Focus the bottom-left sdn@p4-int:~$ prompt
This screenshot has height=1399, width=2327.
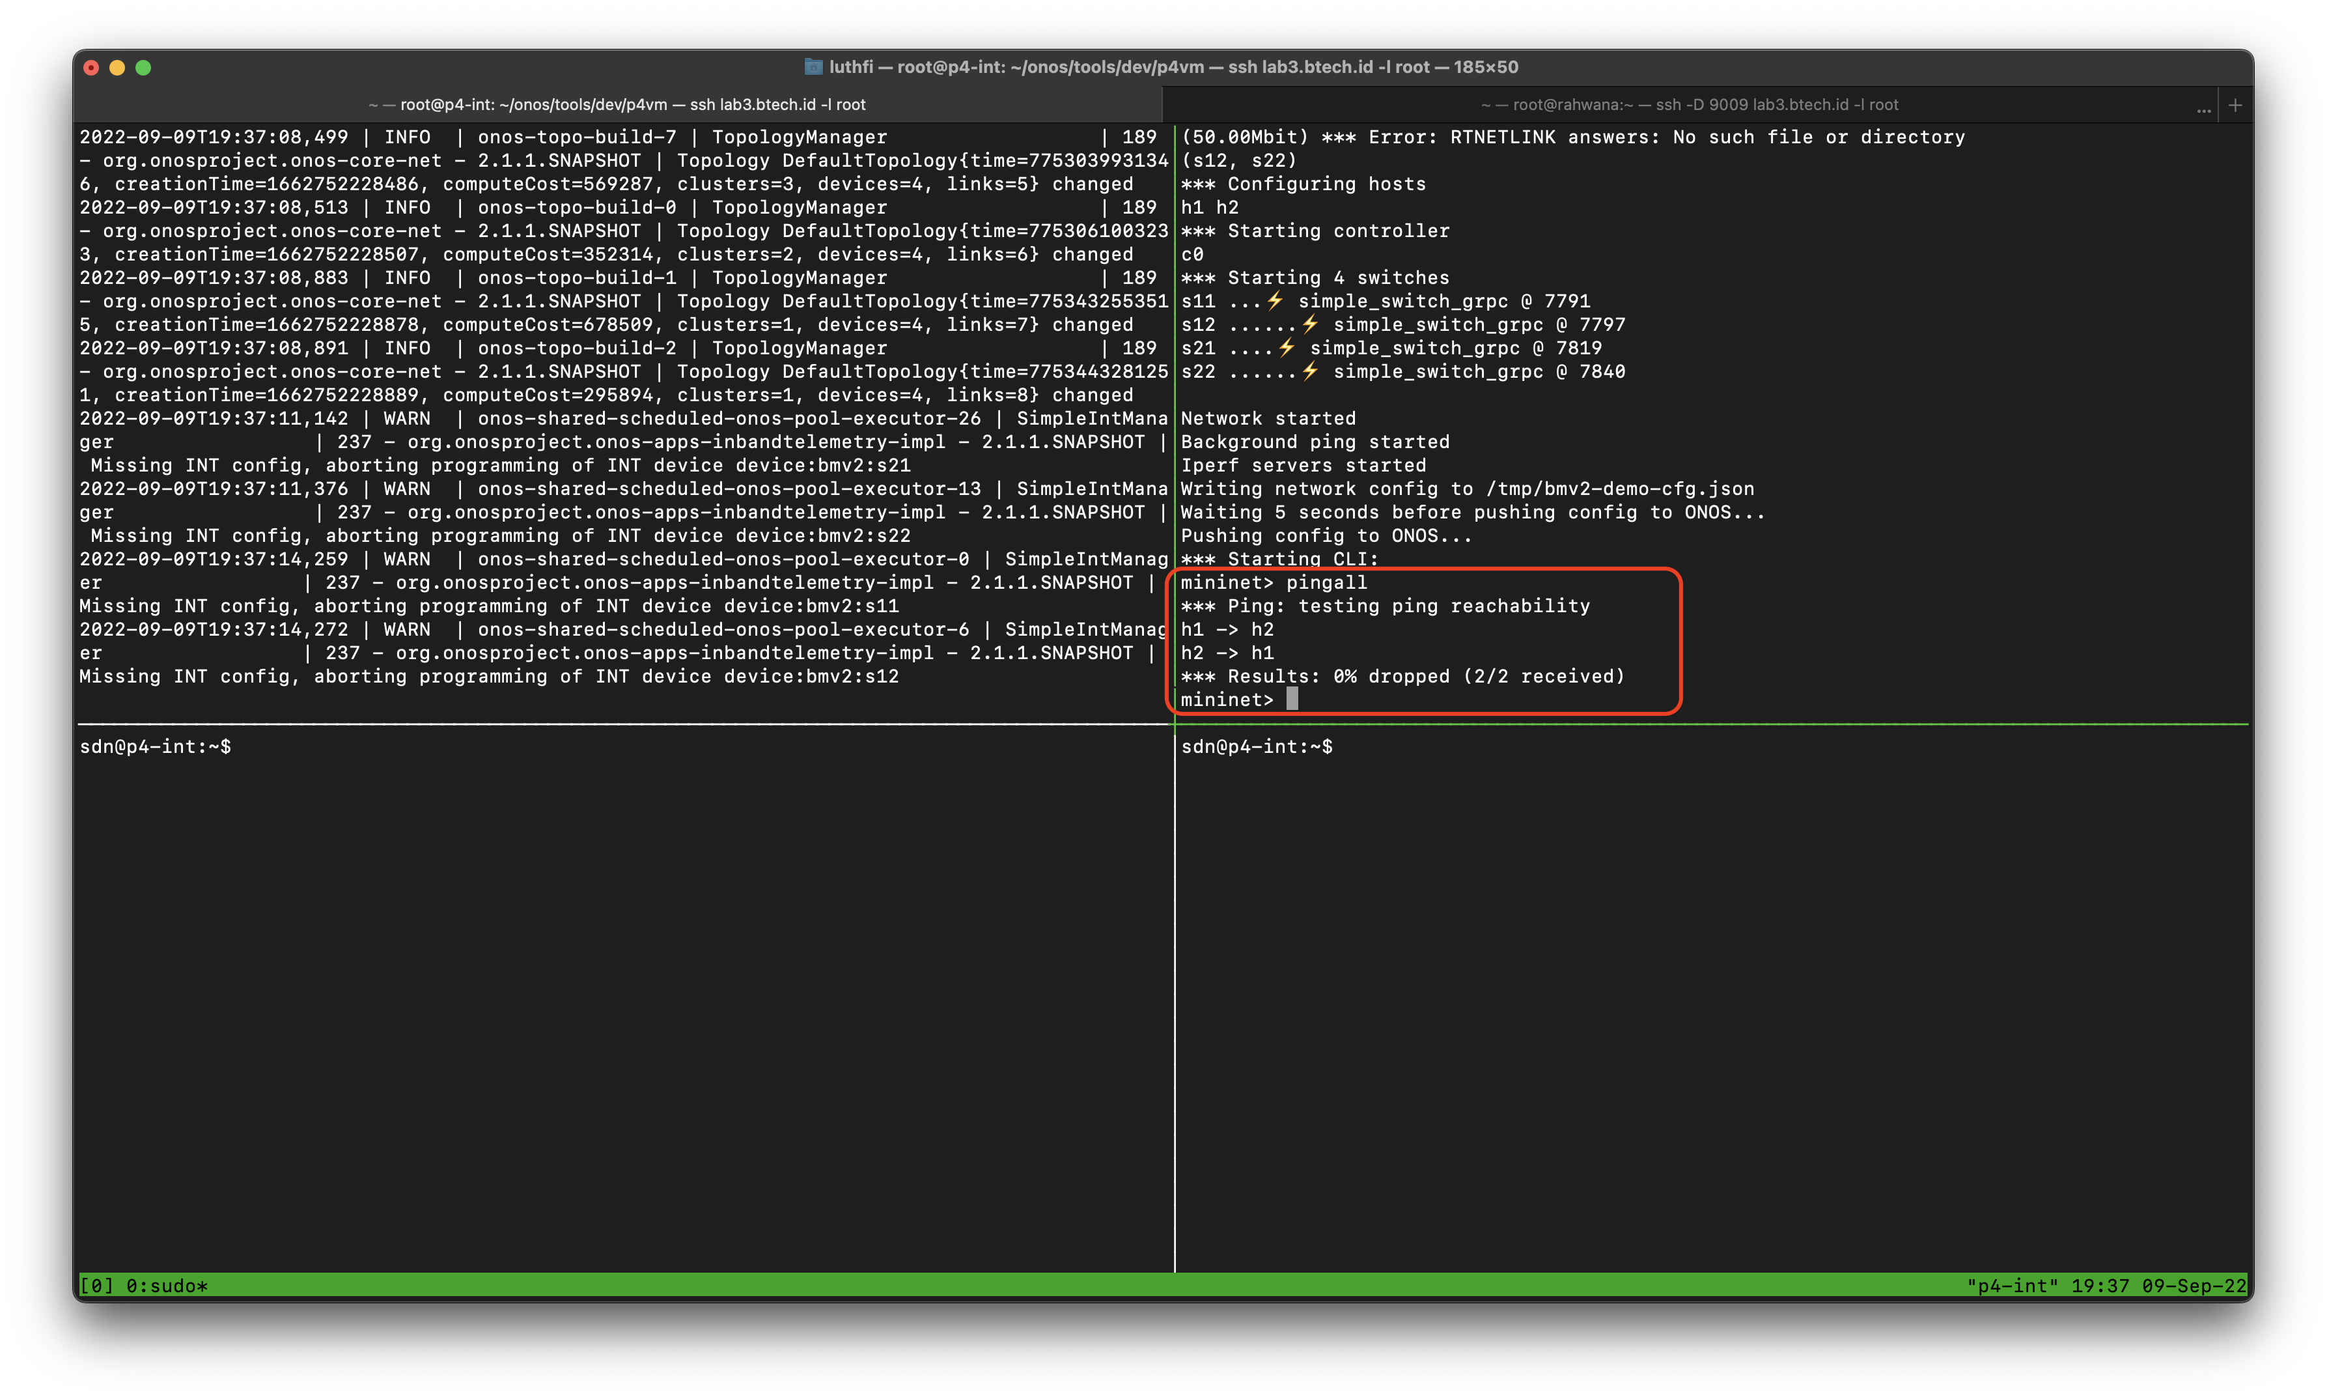pyautogui.click(x=156, y=746)
